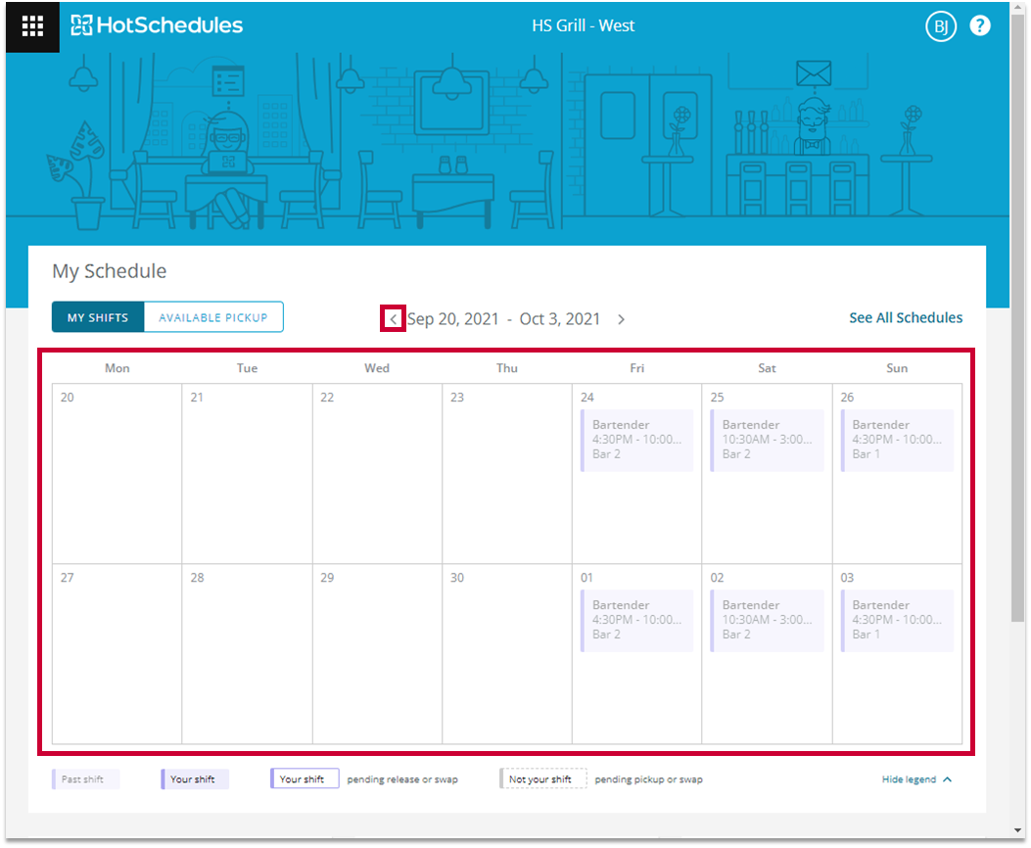Click the Past shift legend swatch
This screenshot has width=1031, height=848.
(x=86, y=779)
